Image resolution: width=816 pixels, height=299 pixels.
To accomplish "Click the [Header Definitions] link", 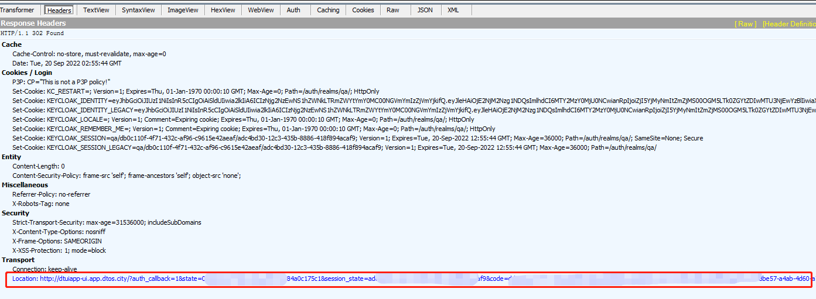I will pyautogui.click(x=789, y=24).
